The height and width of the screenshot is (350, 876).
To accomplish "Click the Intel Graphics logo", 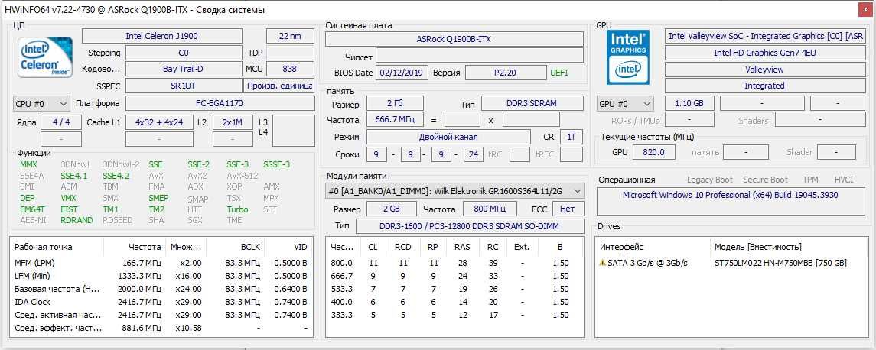I will tap(628, 57).
